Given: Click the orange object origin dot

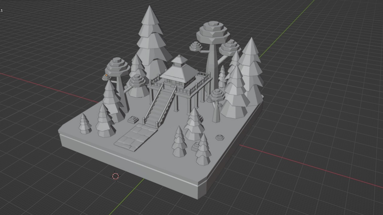Looking at the screenshot, I should 106,75.
